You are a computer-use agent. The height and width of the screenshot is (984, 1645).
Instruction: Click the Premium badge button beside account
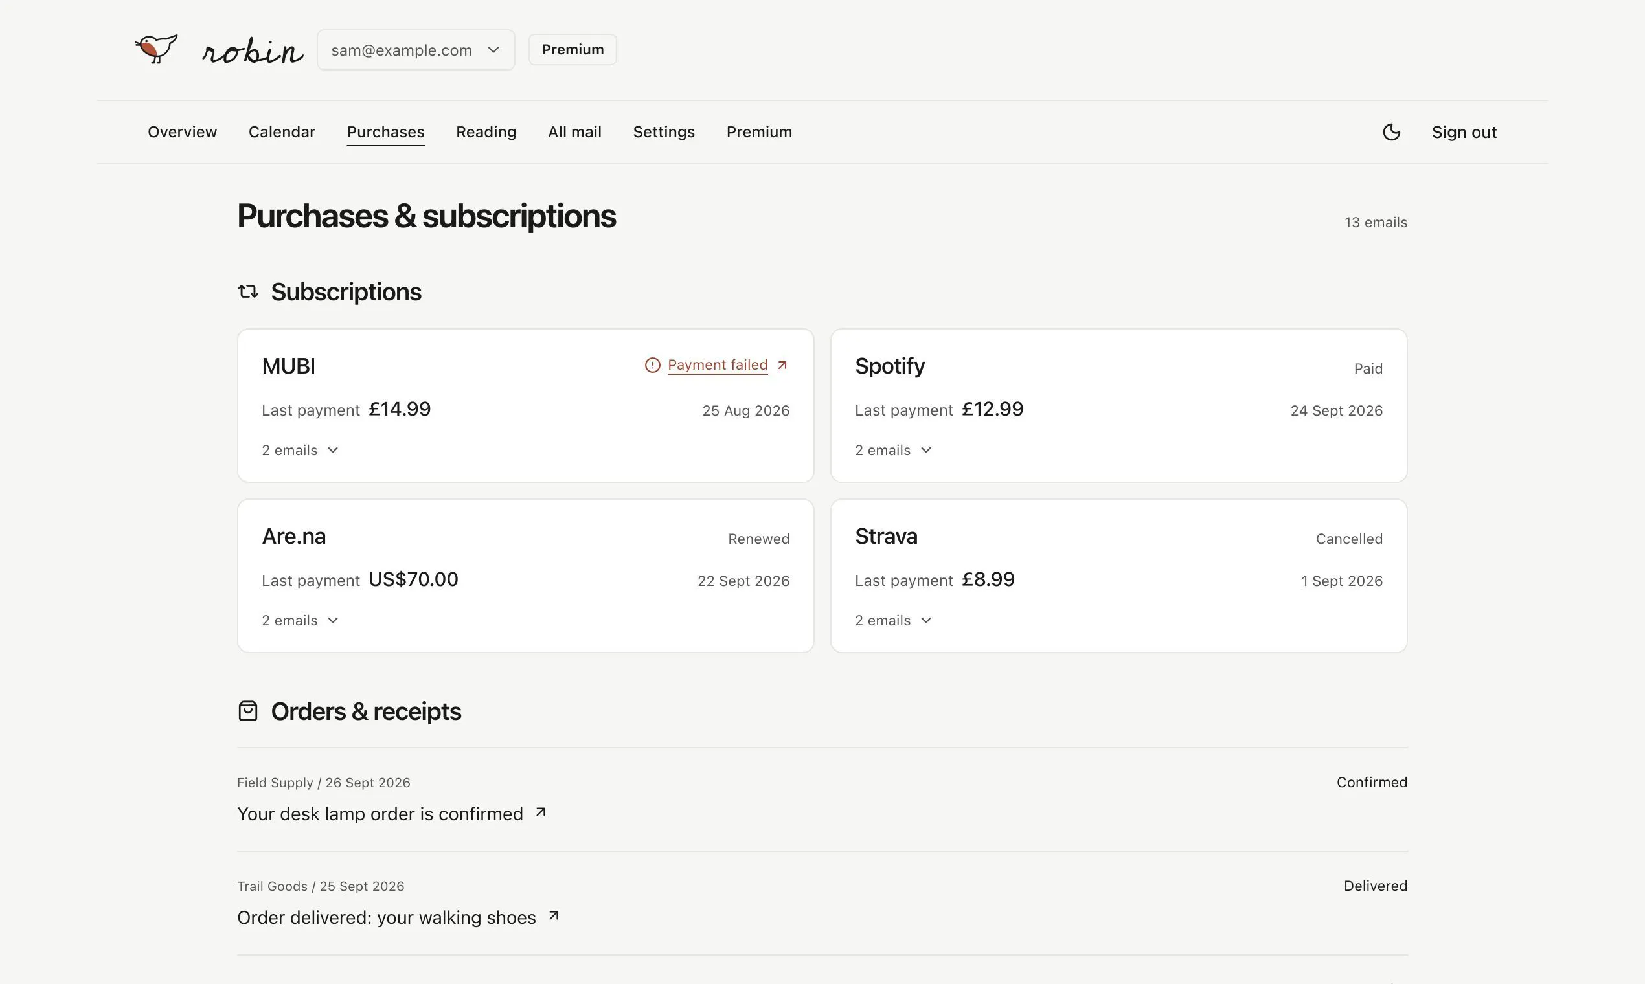click(573, 50)
